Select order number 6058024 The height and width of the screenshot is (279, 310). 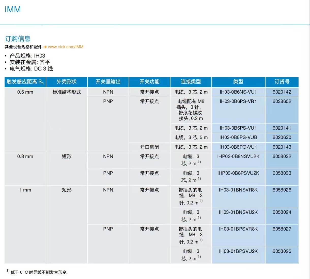coord(282,212)
